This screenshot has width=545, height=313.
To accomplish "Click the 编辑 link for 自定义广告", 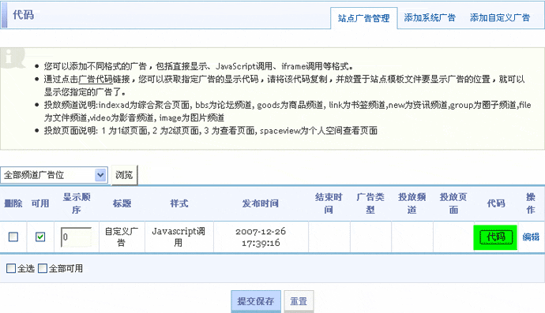I will pos(531,237).
